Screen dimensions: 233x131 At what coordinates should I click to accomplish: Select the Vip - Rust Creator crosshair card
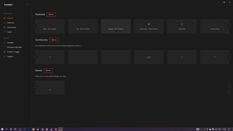point(83,27)
